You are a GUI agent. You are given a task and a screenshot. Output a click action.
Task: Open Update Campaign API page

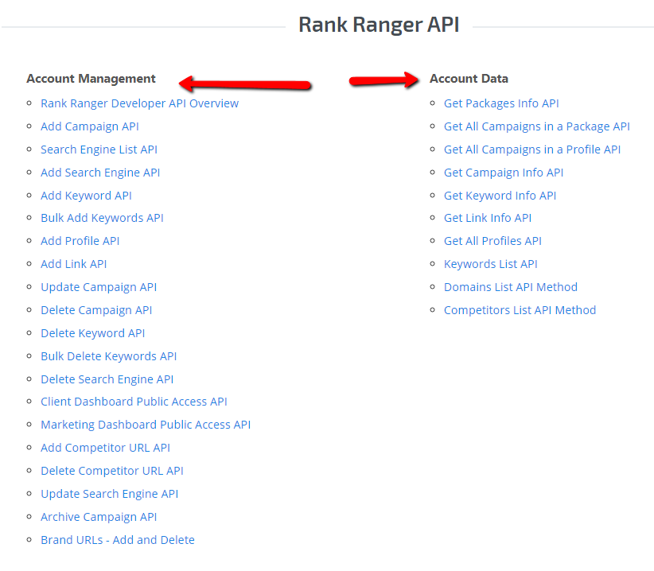coord(99,287)
